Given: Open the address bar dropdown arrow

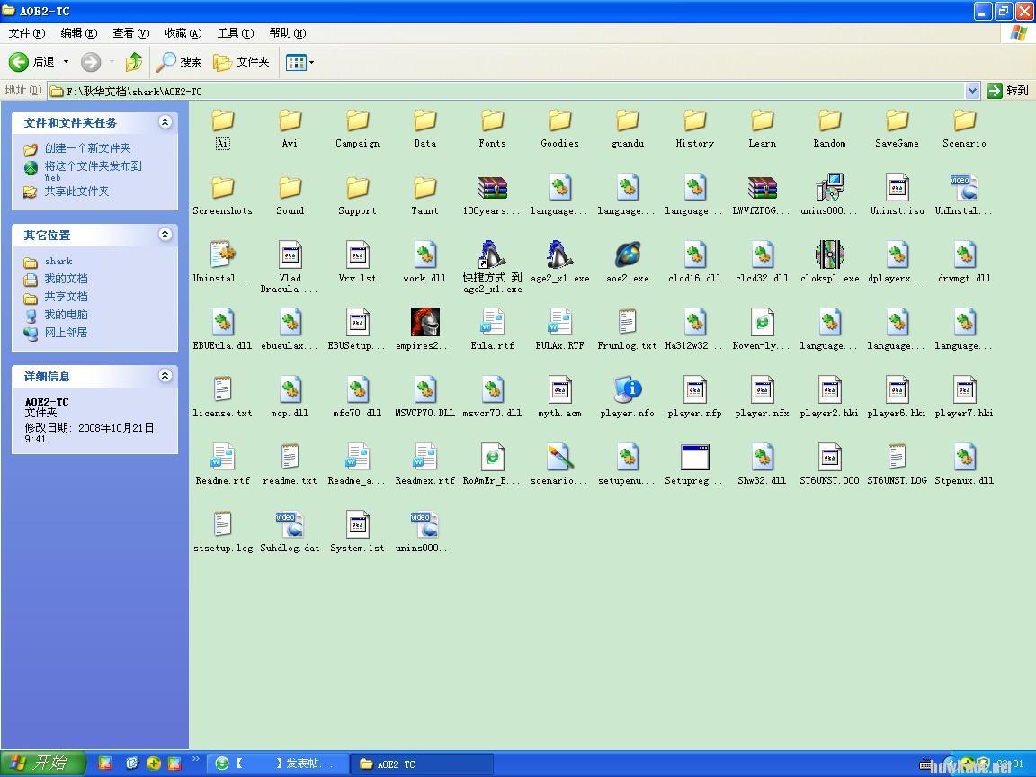Looking at the screenshot, I should click(971, 91).
